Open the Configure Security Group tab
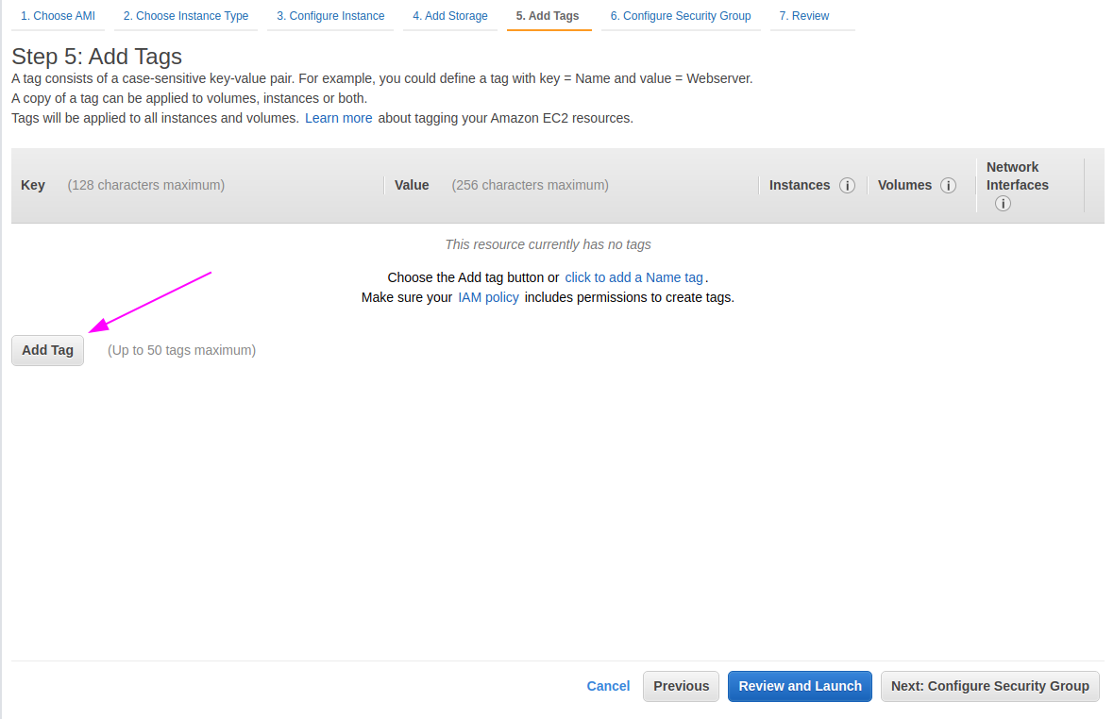Screen dimensions: 1114x719 coord(681,16)
